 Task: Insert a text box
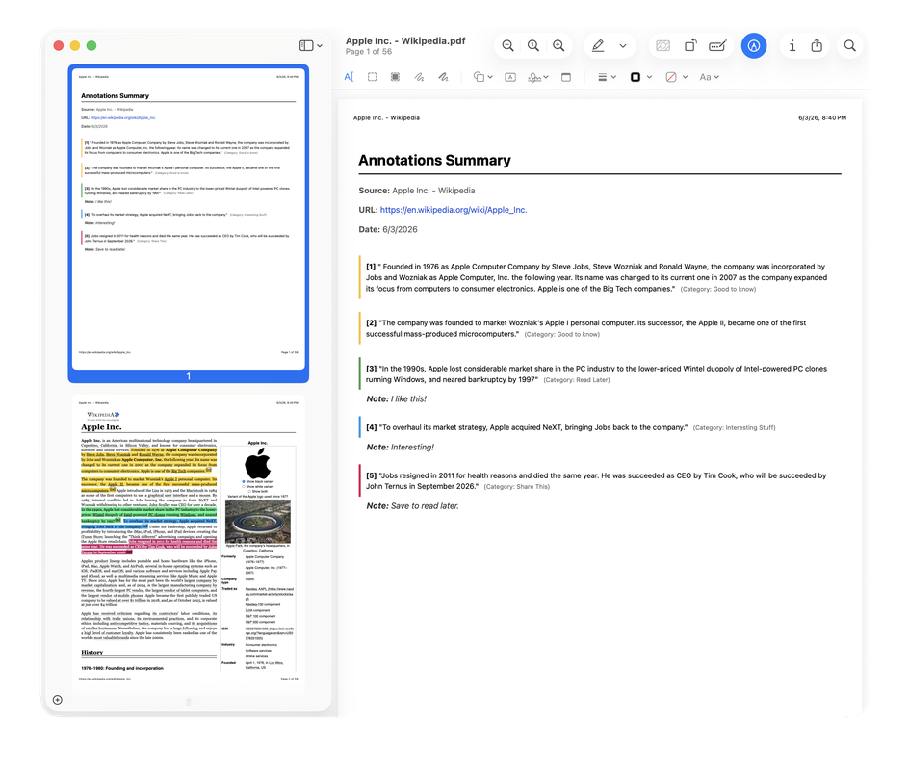[510, 77]
